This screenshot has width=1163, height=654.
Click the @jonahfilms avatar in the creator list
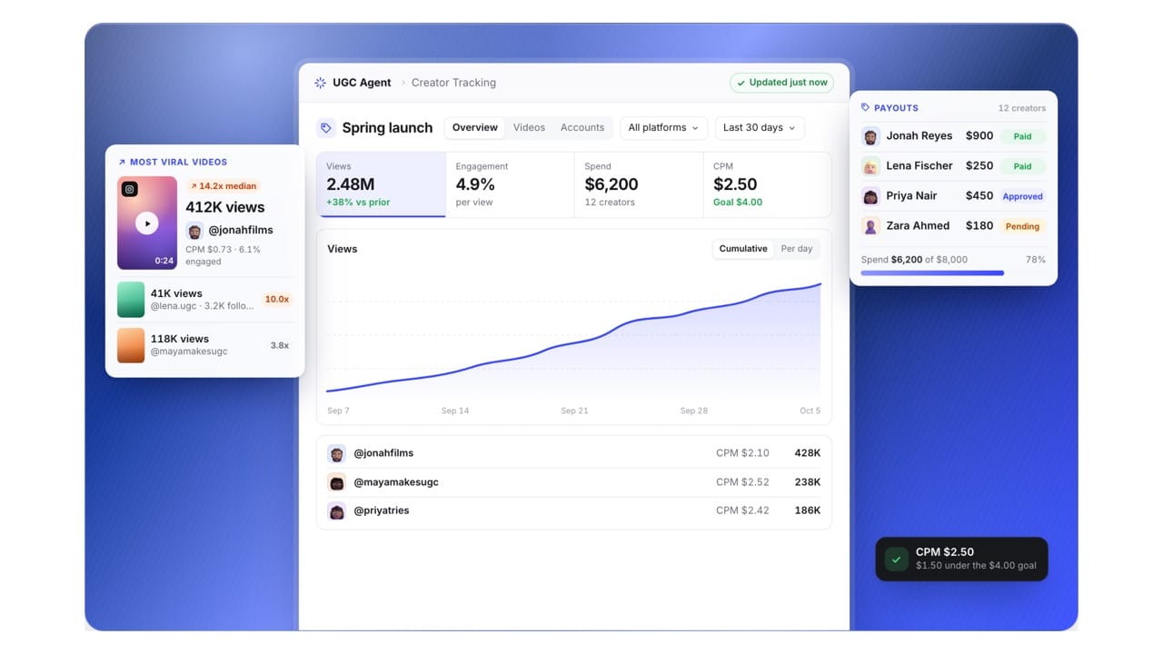point(337,453)
